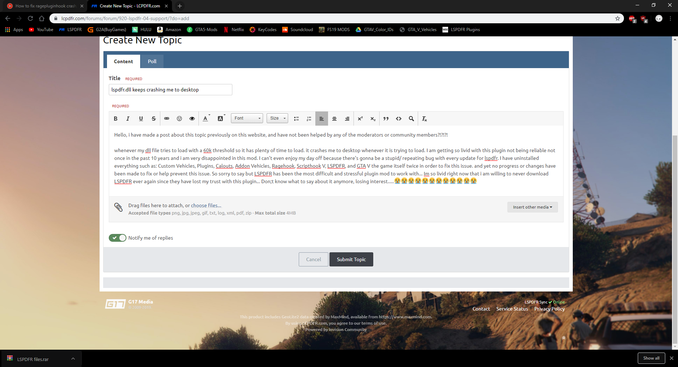This screenshot has height=367, width=678.
Task: Insert a bulleted list
Action: [296, 119]
